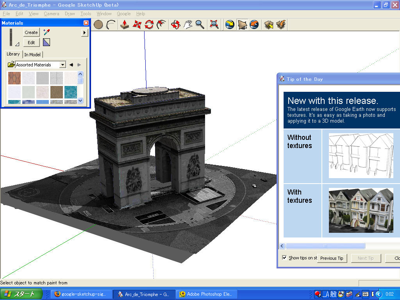Click the 0:02 taskbar clock
This screenshot has width=400, height=300.
click(x=389, y=294)
